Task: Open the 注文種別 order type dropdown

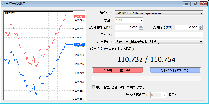Action: [159, 42]
